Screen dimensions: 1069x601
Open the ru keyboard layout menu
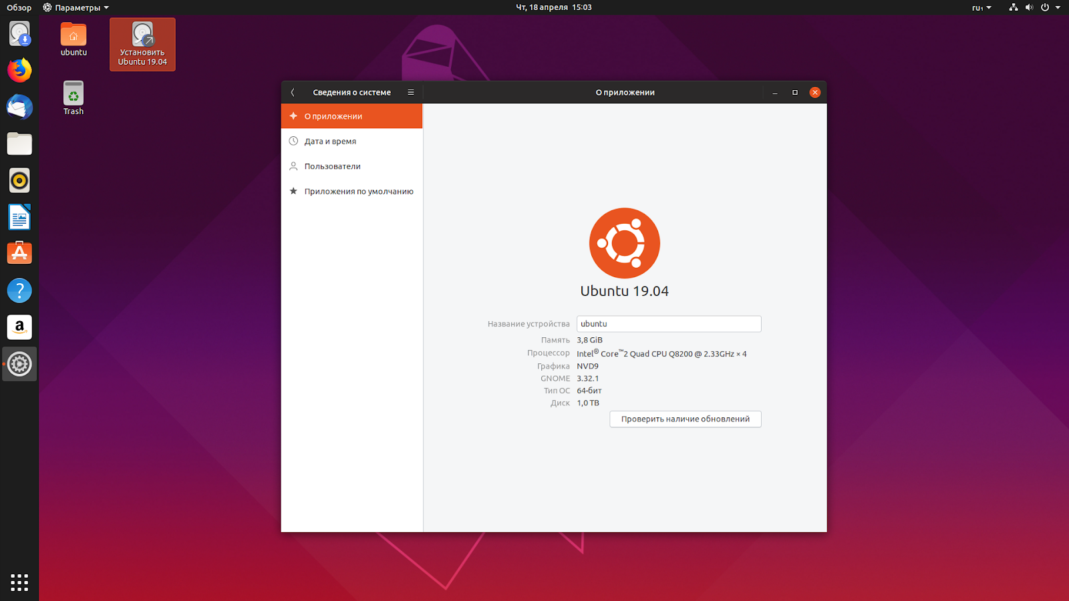(980, 7)
